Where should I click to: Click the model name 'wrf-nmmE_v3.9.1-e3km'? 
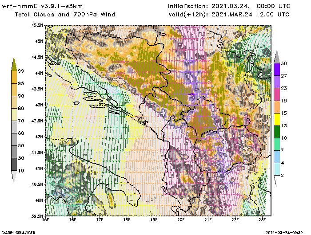(42, 6)
